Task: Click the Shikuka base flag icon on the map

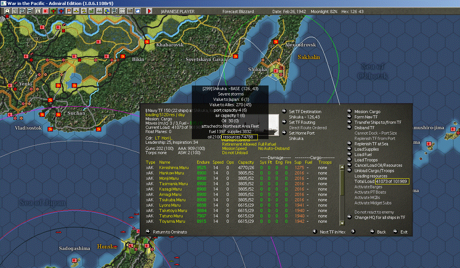Action: pyautogui.click(x=276, y=71)
